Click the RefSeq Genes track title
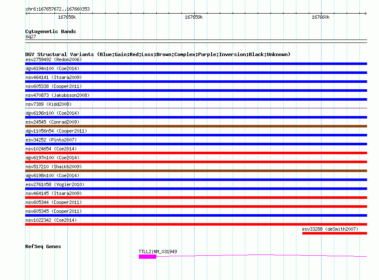This screenshot has height=280, width=379. [43, 246]
